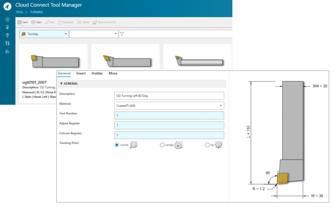334x207 pixels.
Task: Click the corner tracking point diagram icon
Action: [134, 145]
